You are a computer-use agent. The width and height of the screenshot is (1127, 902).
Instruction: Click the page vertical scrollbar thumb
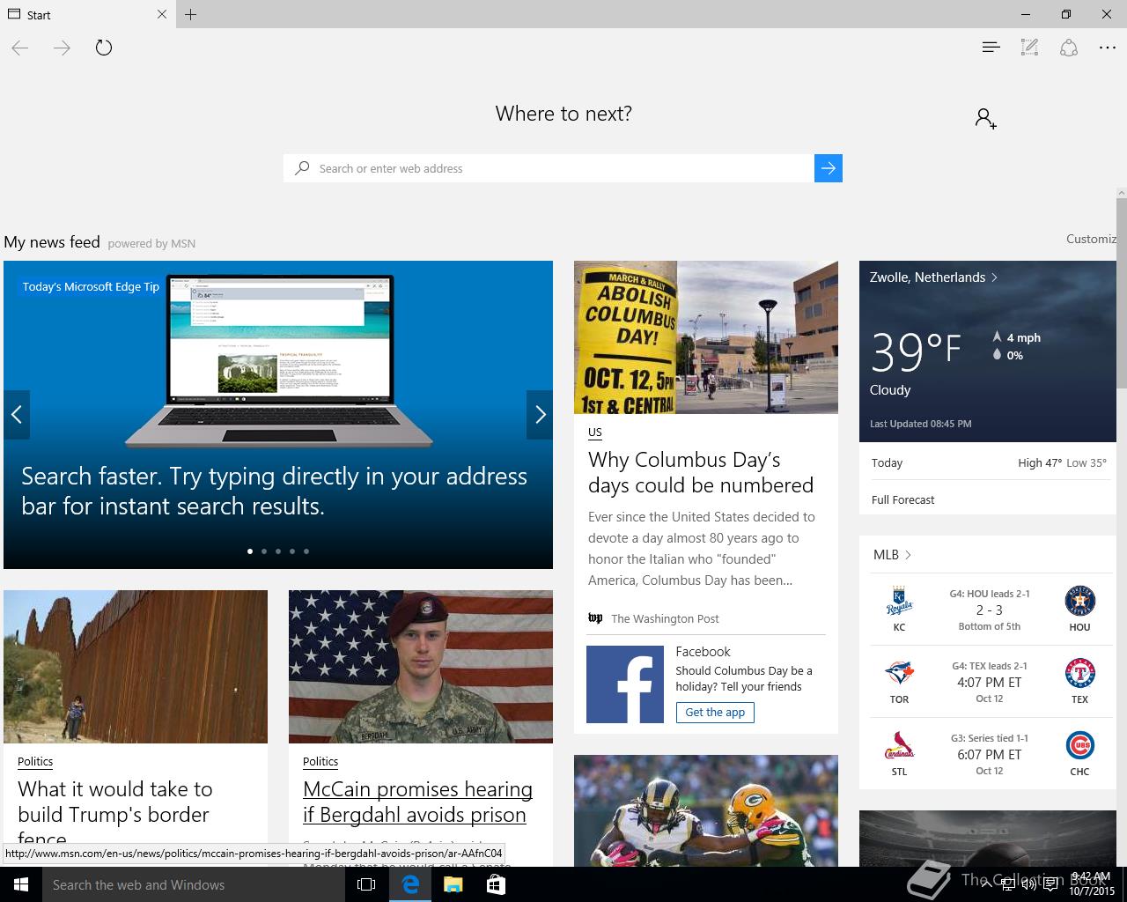(1121, 292)
